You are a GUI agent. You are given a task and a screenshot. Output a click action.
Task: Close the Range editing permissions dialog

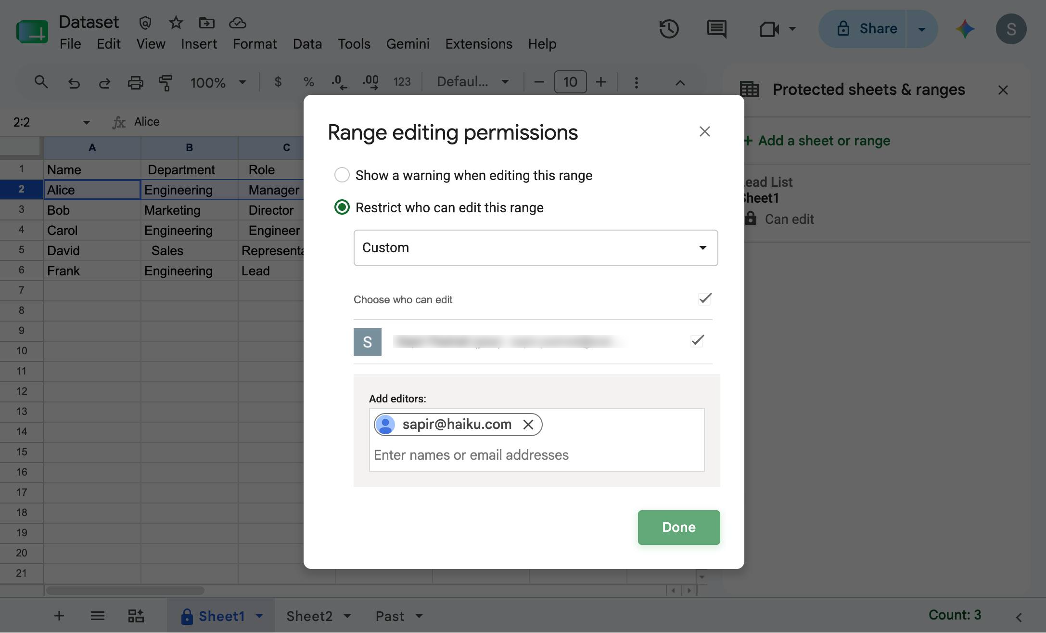(704, 131)
